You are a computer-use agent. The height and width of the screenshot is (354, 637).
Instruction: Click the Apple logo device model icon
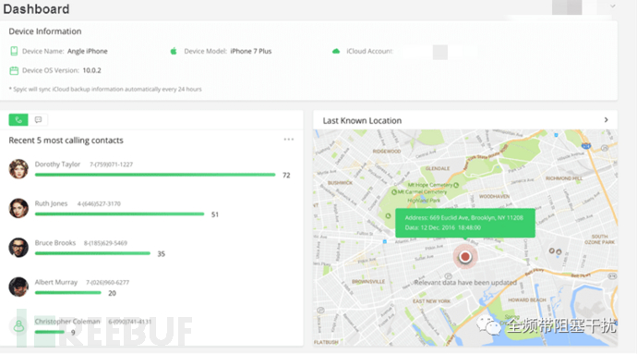(174, 51)
